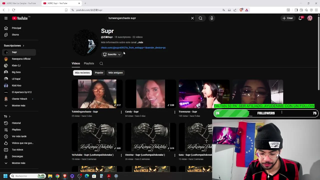Image resolution: width=320 pixels, height=180 pixels.
Task: Open El Apartaco by K12 subscription
Action: 19,92
